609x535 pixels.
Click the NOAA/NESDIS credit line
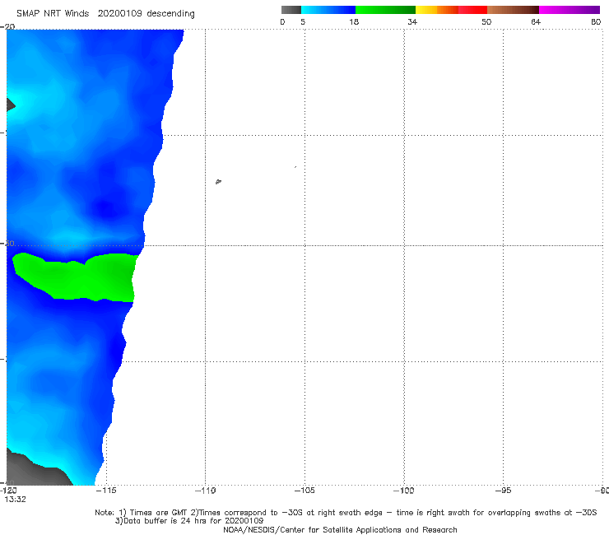340,529
